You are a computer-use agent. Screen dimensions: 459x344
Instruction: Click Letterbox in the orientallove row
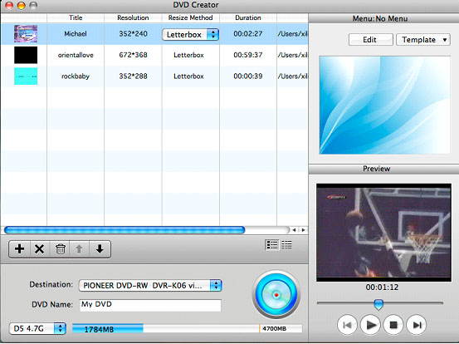click(188, 55)
